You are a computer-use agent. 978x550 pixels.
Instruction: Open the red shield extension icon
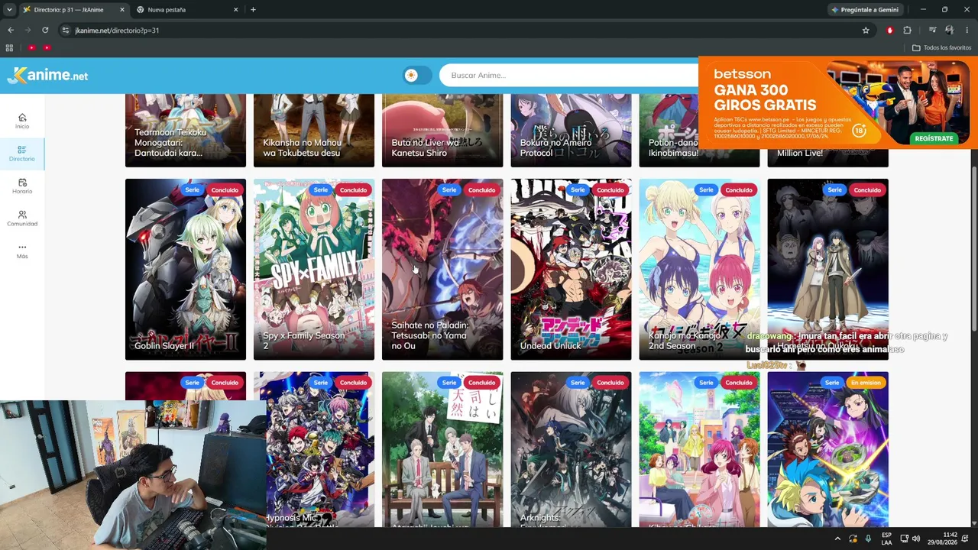(889, 31)
